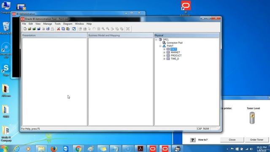270x152 pixels.
Task: Collapse the ORCL database node
Action: pyautogui.click(x=157, y=40)
